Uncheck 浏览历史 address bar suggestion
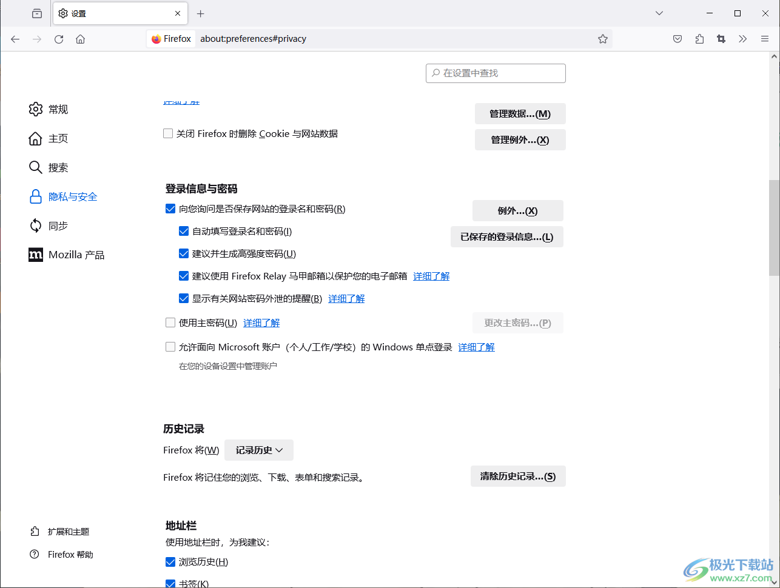The width and height of the screenshot is (780, 588). pos(170,562)
